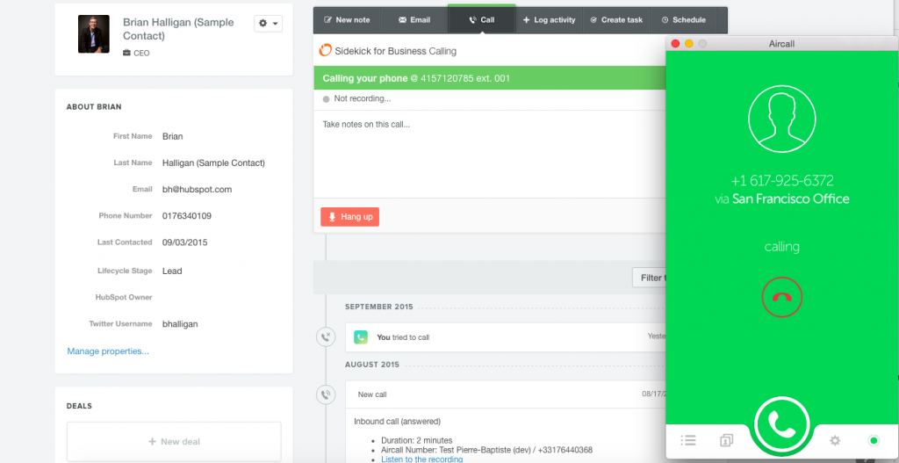Open the Log activity tab
This screenshot has width=899, height=463.
click(x=550, y=20)
